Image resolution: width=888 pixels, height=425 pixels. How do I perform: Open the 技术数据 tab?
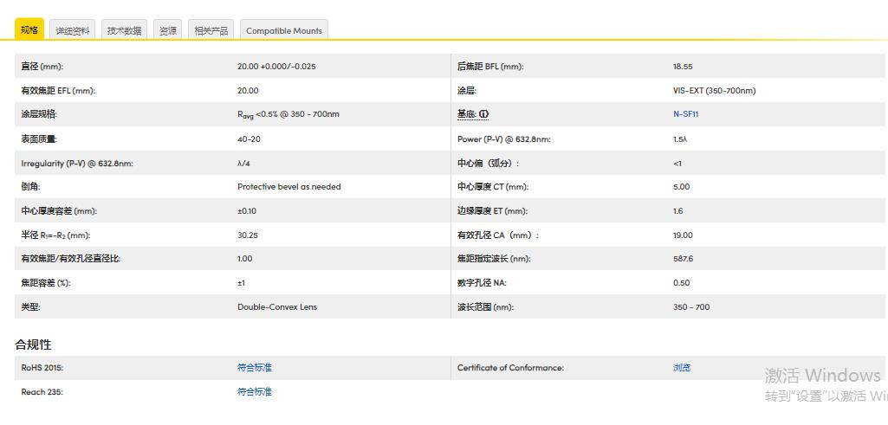click(x=124, y=30)
